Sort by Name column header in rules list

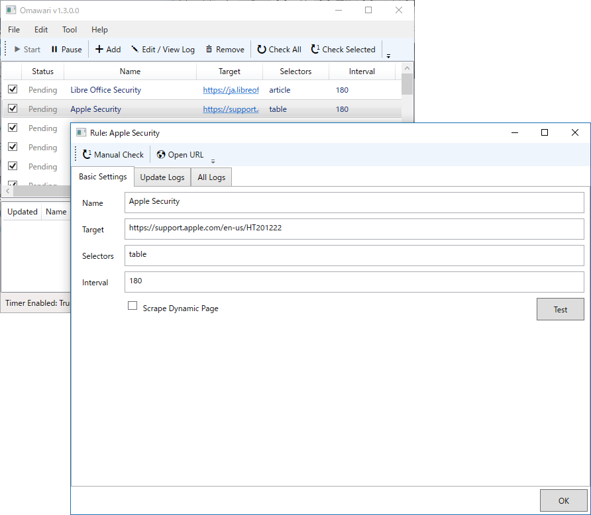(130, 71)
